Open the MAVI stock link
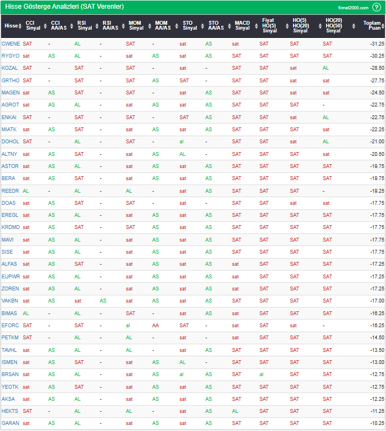 pyautogui.click(x=8, y=240)
